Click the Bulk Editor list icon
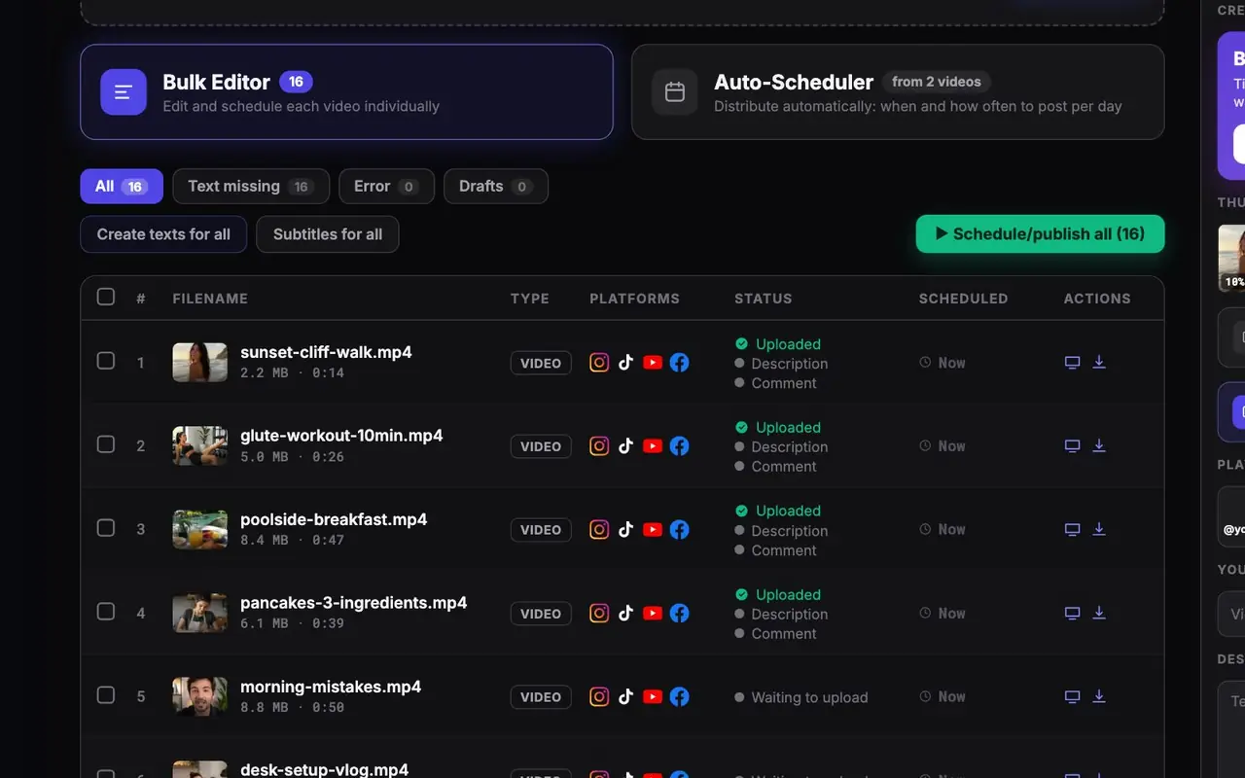1245x778 pixels. [124, 92]
